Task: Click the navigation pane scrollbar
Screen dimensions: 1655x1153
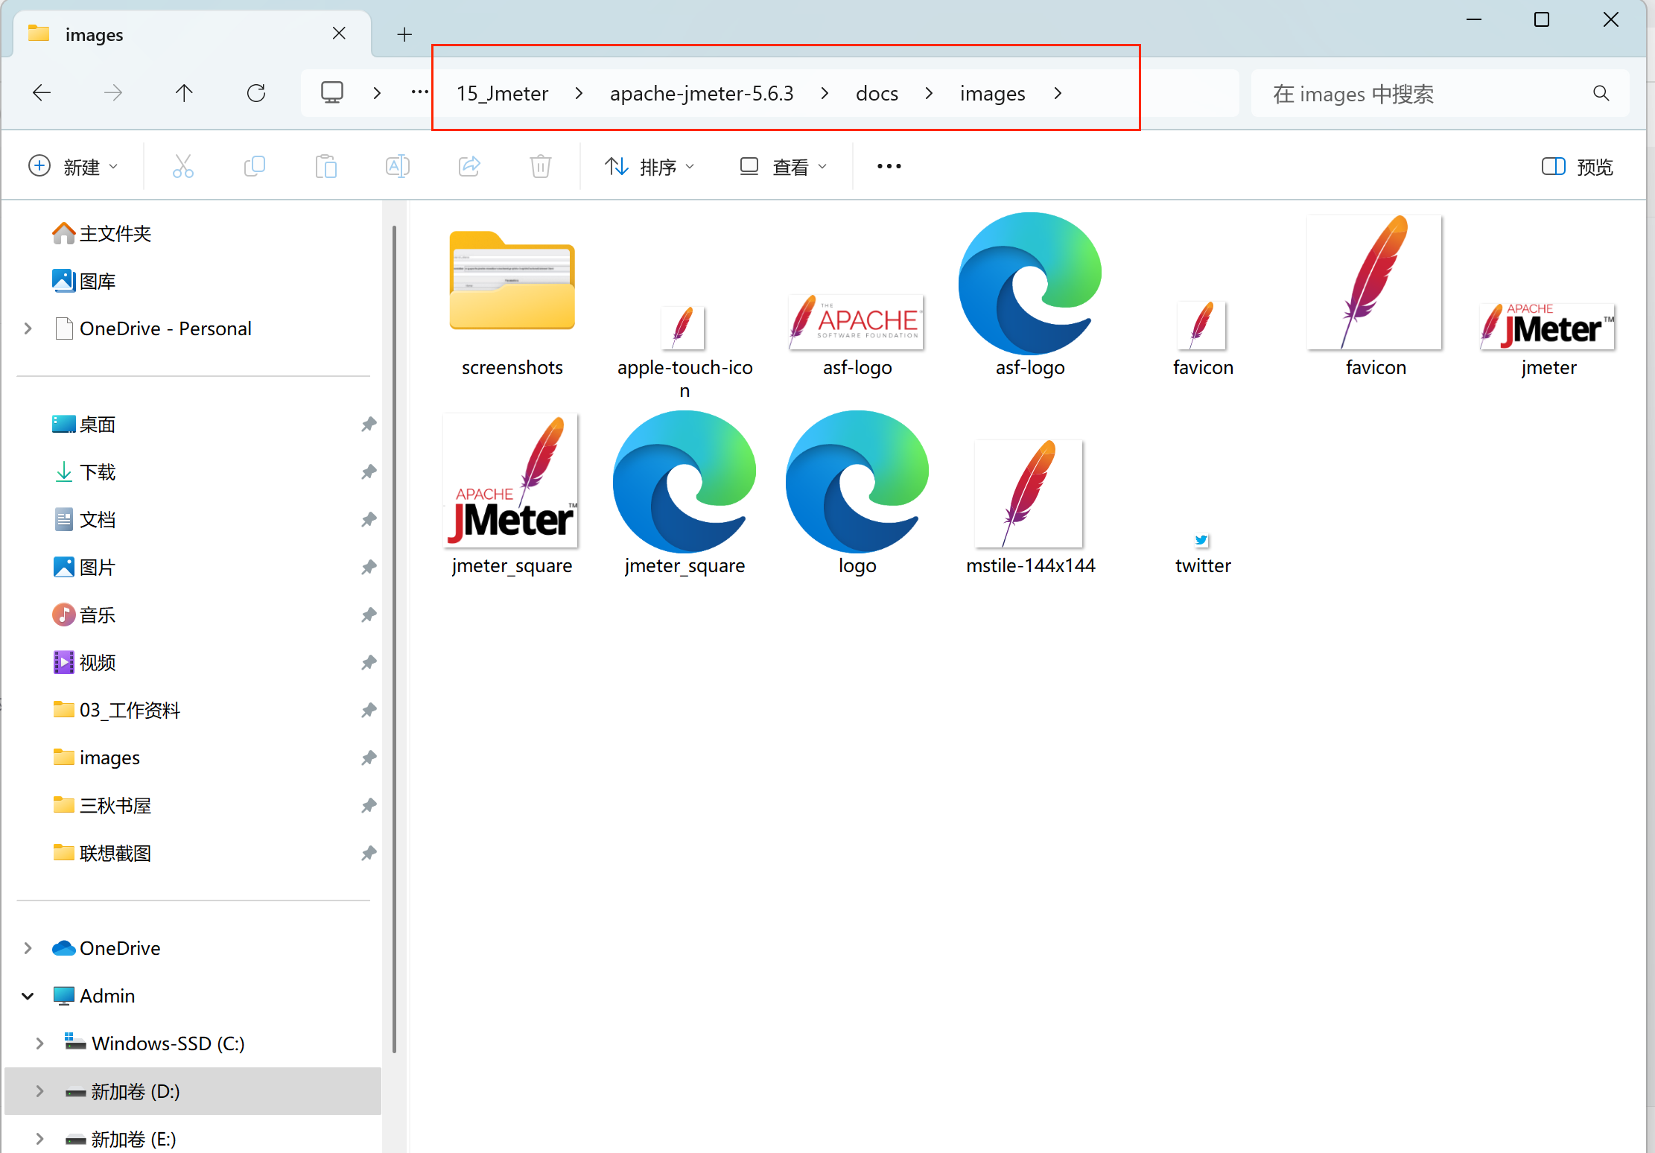Action: point(394,639)
